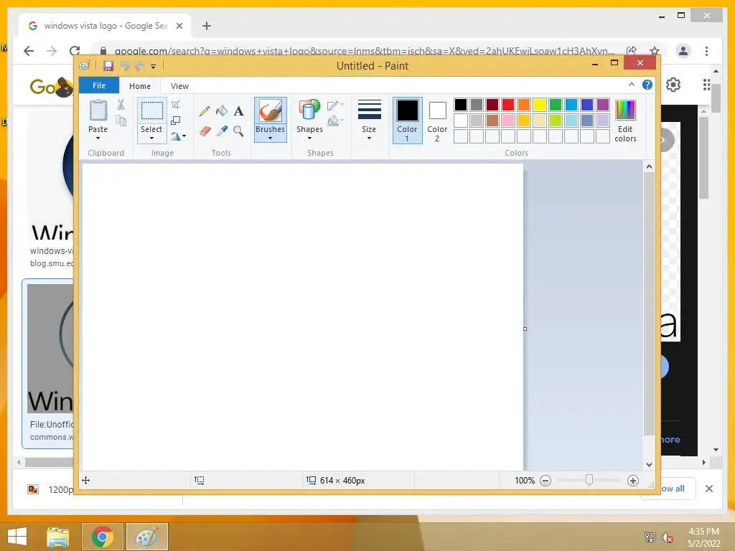This screenshot has width=735, height=551.
Task: Click the Chrome address bar URL
Action: tap(365, 51)
